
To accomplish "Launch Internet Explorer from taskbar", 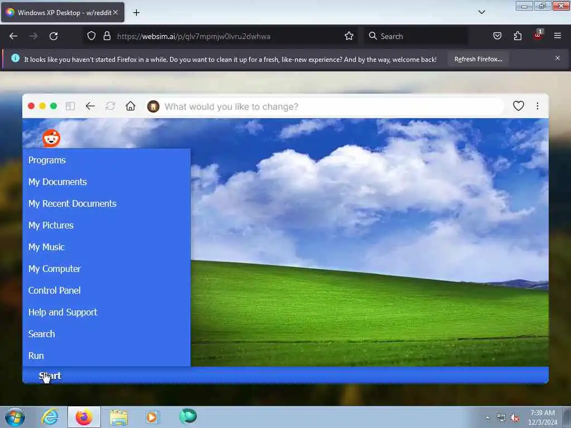I will tap(50, 417).
